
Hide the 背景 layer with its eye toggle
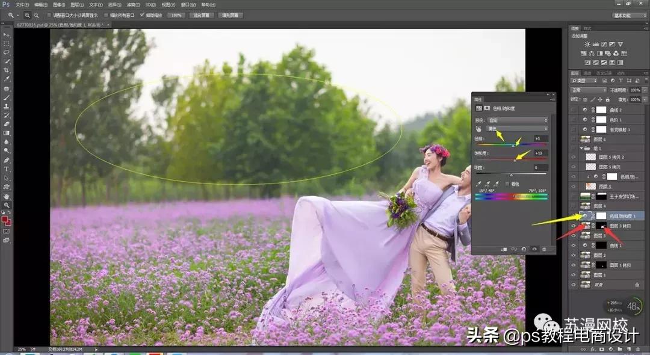(573, 283)
